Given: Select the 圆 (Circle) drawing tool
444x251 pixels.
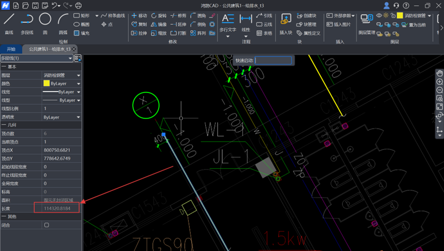Looking at the screenshot, I should coord(45,23).
